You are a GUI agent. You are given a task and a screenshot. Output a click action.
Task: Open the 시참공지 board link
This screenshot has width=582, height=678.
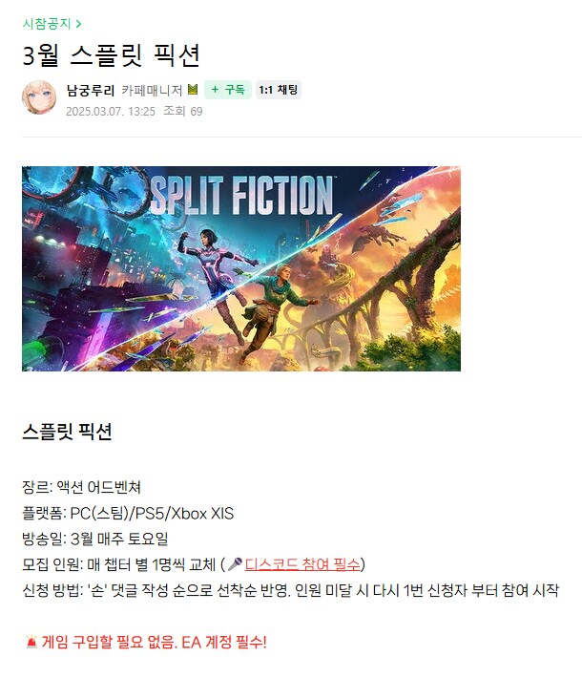click(47, 23)
